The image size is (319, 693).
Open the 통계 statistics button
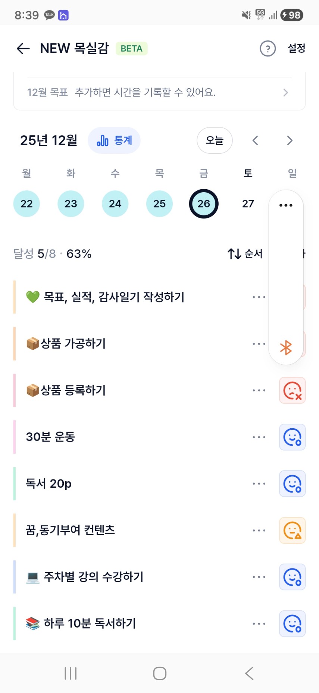coord(114,141)
